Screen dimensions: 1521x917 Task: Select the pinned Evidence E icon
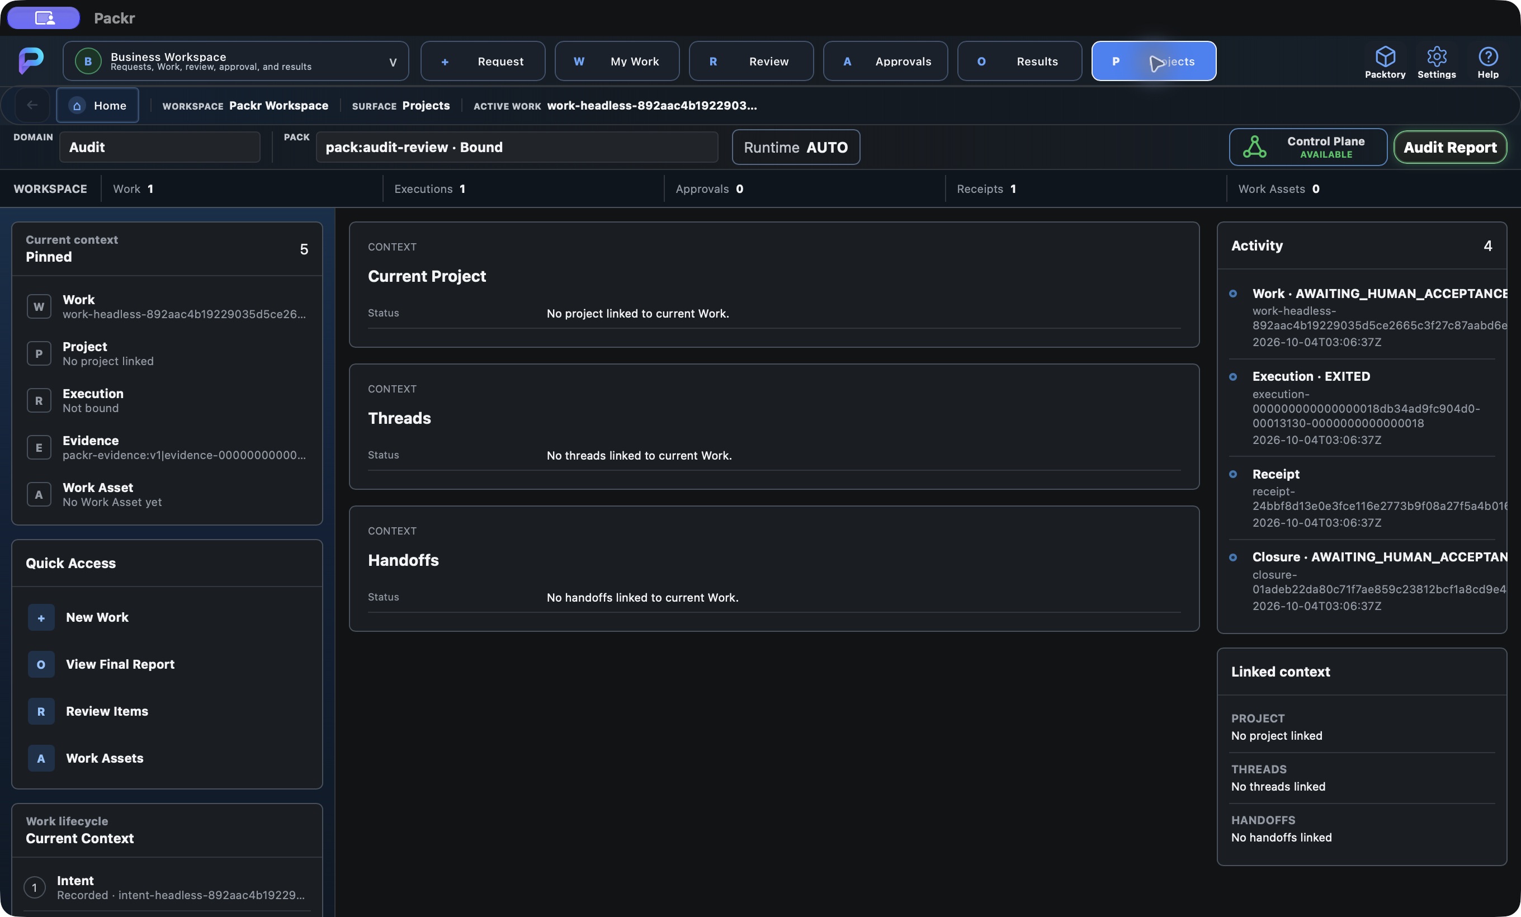click(x=39, y=447)
